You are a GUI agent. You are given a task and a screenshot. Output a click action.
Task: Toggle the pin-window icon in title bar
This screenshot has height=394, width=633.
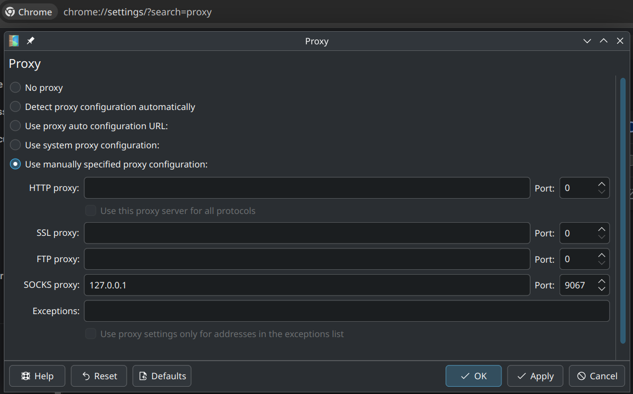31,40
